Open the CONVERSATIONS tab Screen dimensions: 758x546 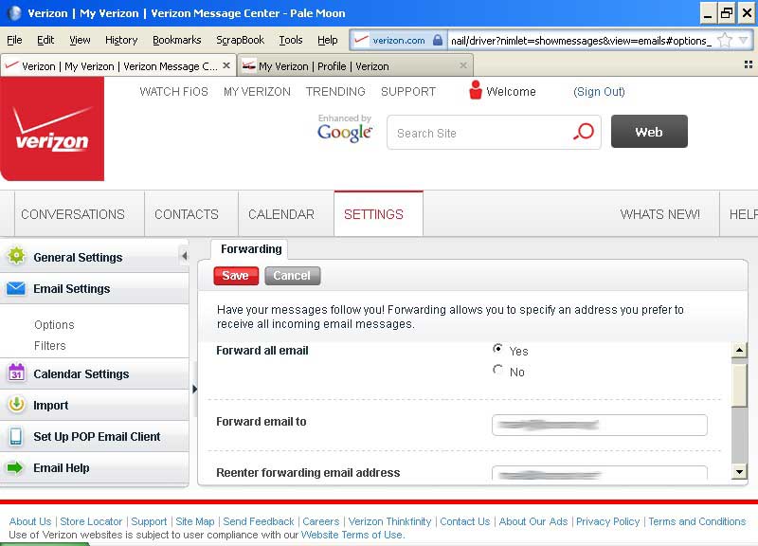[73, 214]
